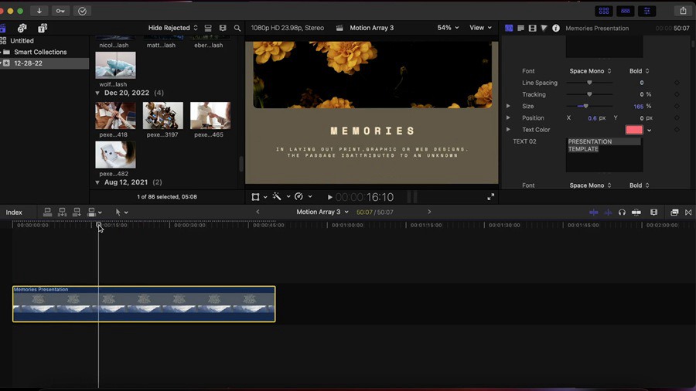Switch to the title inspector tab

[x=509, y=28]
